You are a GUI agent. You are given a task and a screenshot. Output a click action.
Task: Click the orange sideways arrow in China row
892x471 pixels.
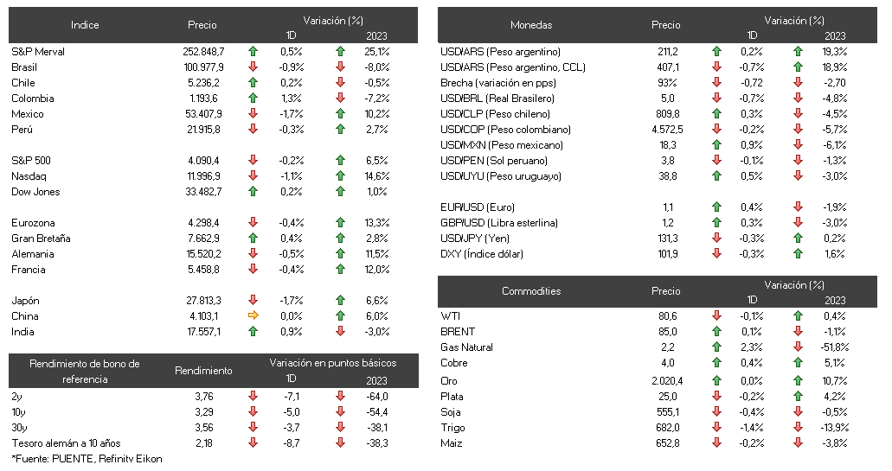click(x=253, y=315)
